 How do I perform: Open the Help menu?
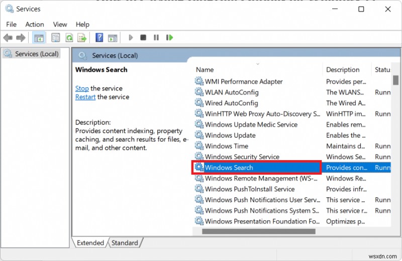(x=82, y=24)
